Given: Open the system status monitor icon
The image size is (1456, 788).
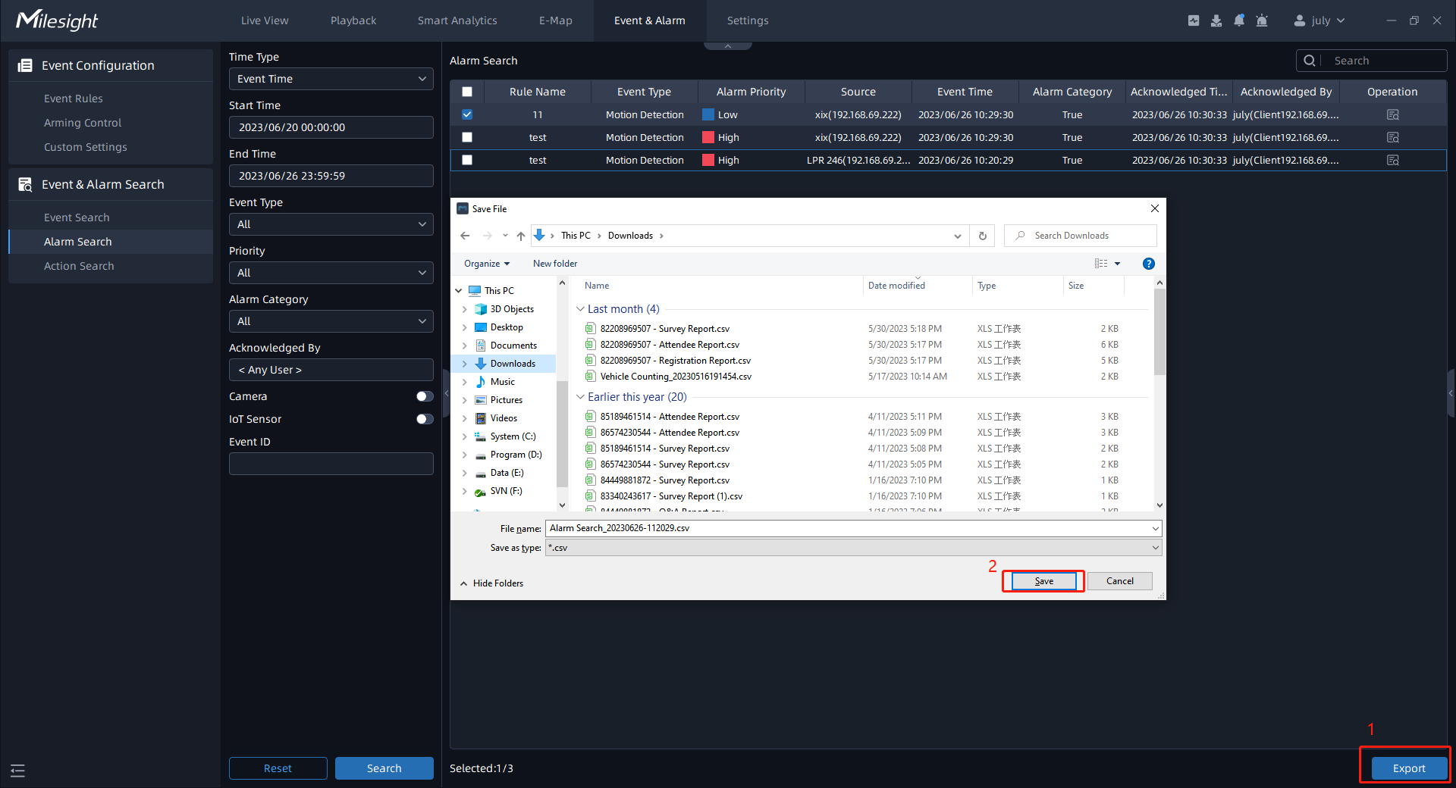Looking at the screenshot, I should (1194, 20).
